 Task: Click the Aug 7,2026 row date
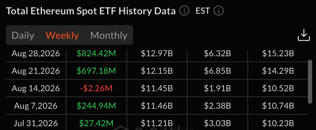point(36,106)
